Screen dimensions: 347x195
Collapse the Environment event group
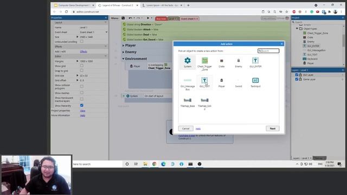pyautogui.click(x=123, y=59)
